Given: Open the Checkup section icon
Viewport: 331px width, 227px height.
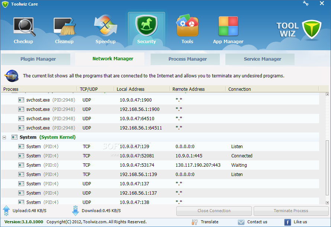Looking at the screenshot, I should 24,27.
